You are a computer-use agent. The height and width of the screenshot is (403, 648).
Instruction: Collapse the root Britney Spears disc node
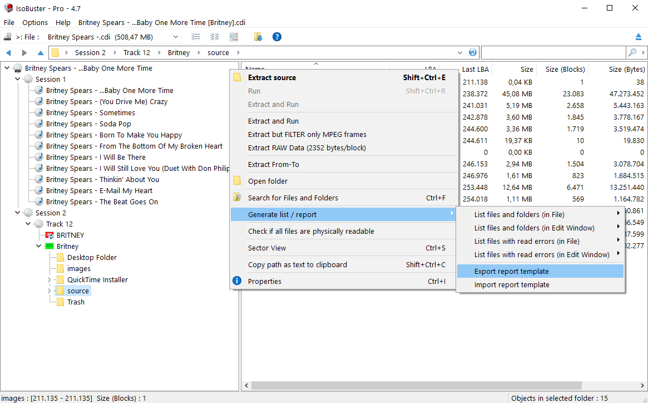pos(7,68)
